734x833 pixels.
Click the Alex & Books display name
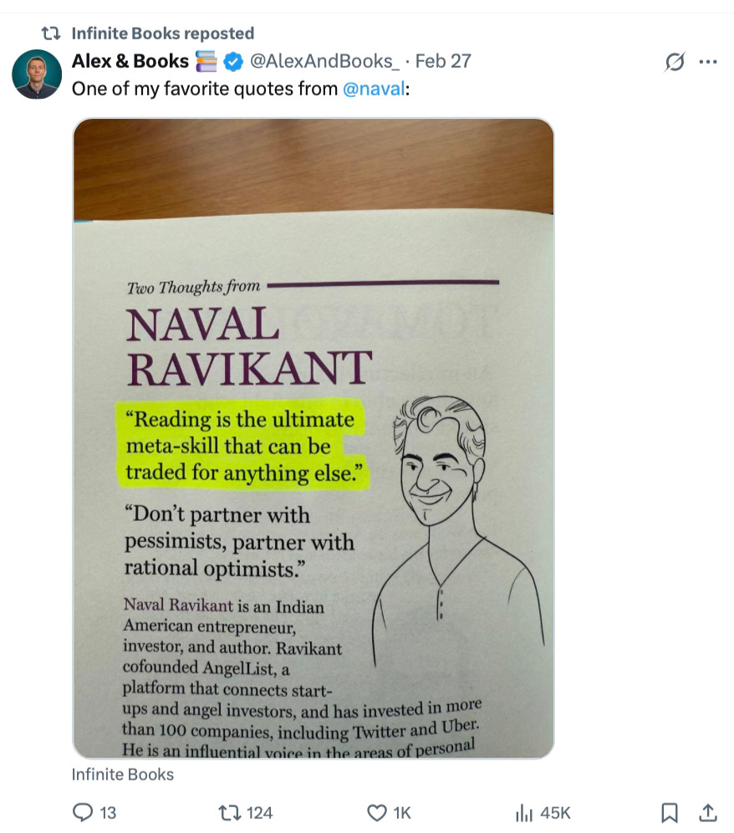point(130,61)
